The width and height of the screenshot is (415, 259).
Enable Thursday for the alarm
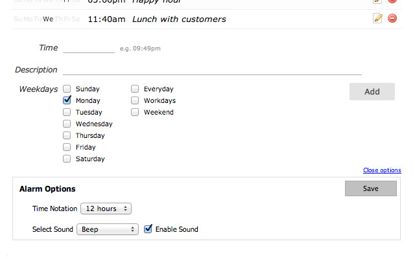click(67, 136)
